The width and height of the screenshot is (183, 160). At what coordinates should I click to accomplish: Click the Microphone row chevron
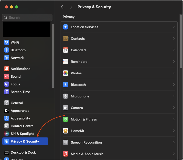click(x=174, y=96)
